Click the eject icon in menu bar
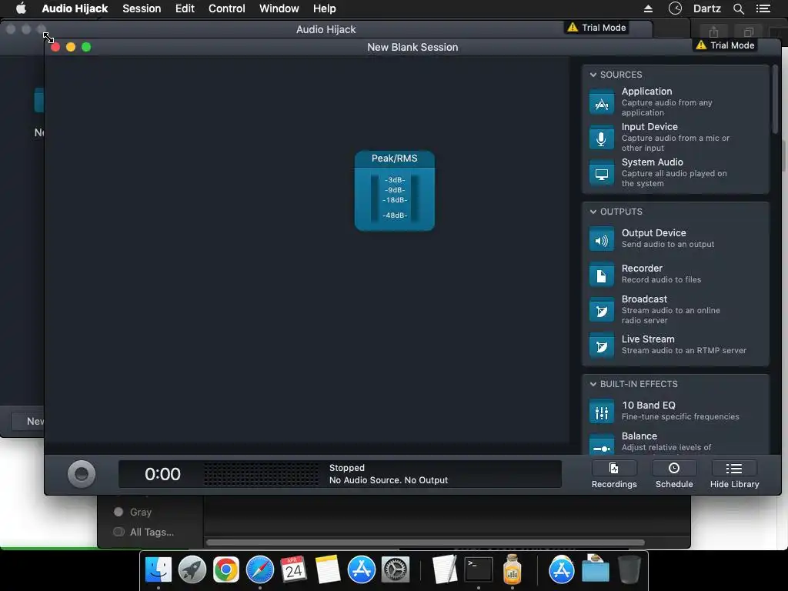This screenshot has height=591, width=788. pyautogui.click(x=648, y=8)
